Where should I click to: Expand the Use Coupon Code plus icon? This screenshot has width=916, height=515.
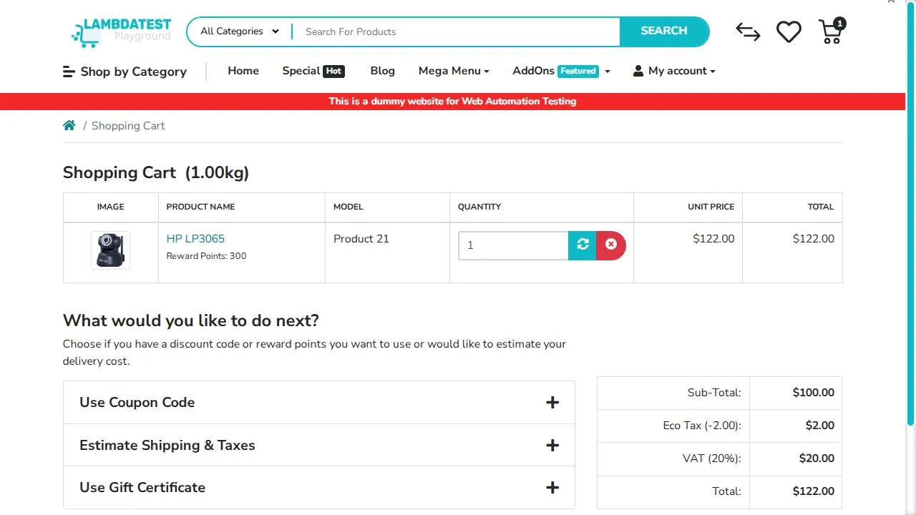point(552,403)
